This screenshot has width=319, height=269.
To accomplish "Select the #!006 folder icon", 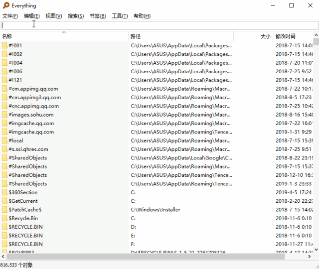I will click(x=4, y=71).
